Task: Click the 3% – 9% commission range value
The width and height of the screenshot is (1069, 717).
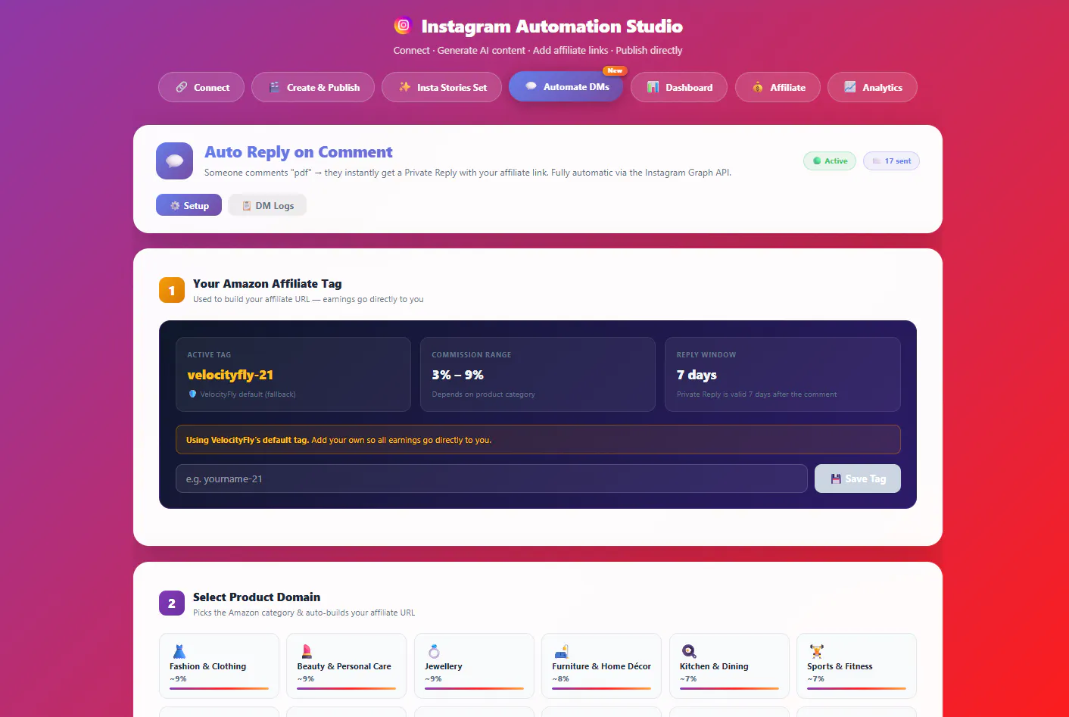Action: pos(457,375)
